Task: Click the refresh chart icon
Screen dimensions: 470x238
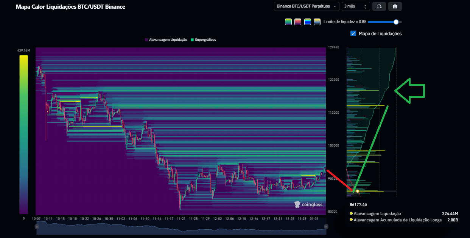Action: pos(379,6)
